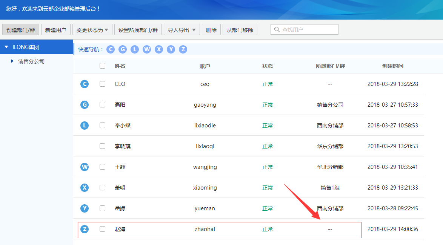The image size is (443, 245).
Task: Select the checkbox for 李晓琪
Action: click(x=103, y=146)
